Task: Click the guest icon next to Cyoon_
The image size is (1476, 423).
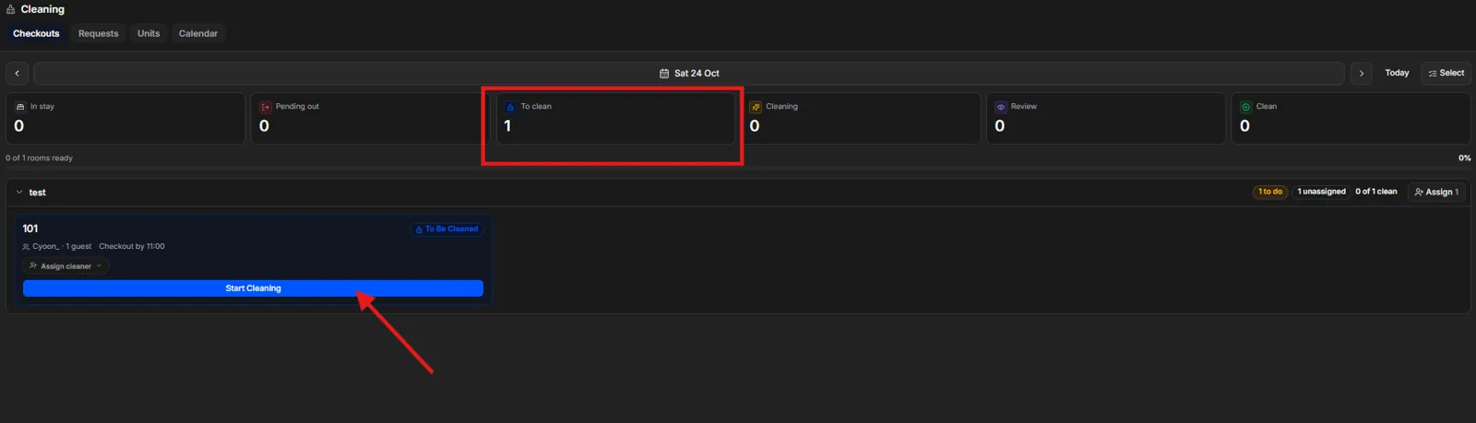Action: (26, 247)
